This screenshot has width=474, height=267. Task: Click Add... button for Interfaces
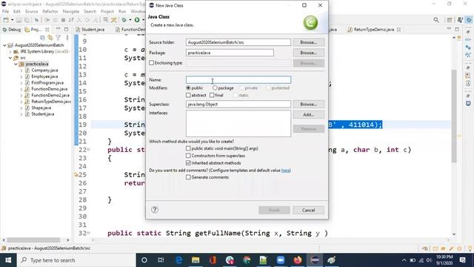pyautogui.click(x=308, y=114)
